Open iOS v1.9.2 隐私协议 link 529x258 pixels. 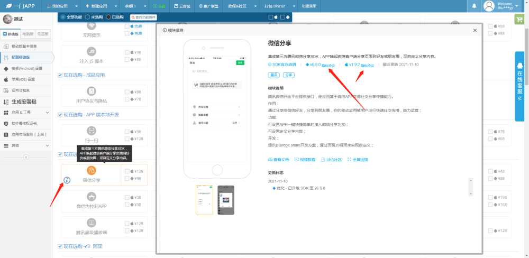[368, 66]
